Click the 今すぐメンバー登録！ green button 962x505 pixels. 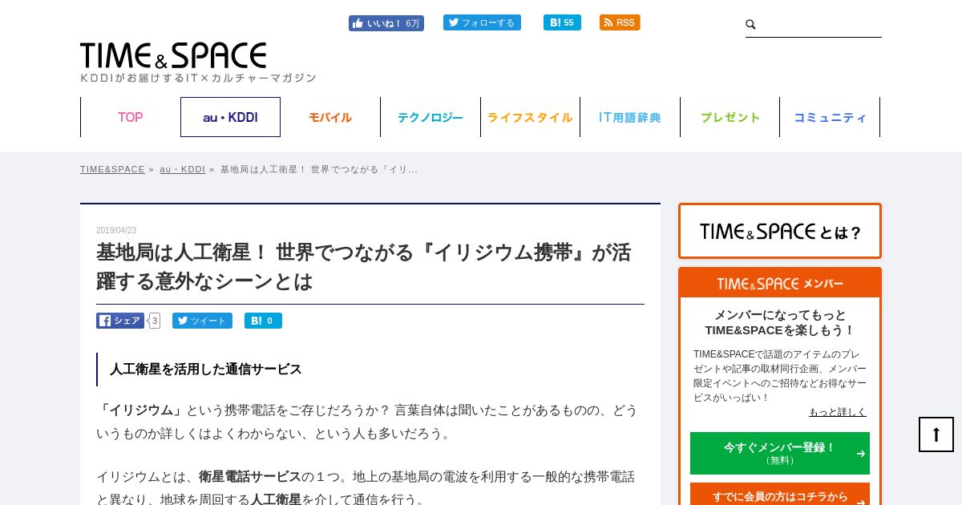[x=780, y=453]
